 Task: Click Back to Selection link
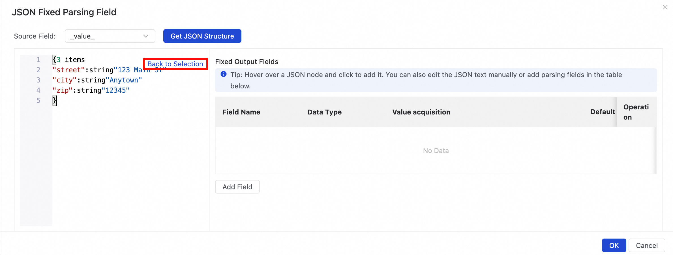pyautogui.click(x=175, y=64)
